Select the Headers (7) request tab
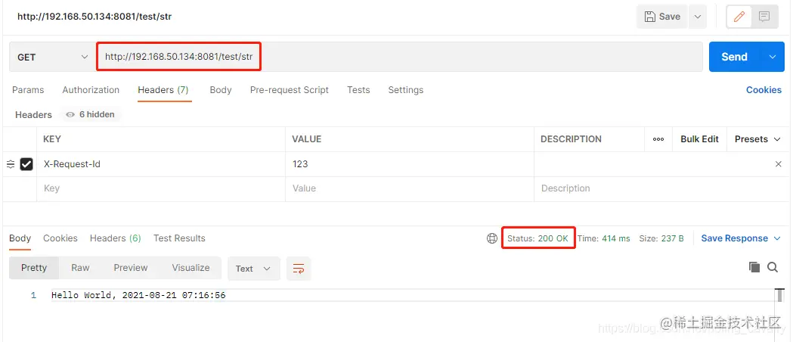The image size is (793, 342). (163, 90)
